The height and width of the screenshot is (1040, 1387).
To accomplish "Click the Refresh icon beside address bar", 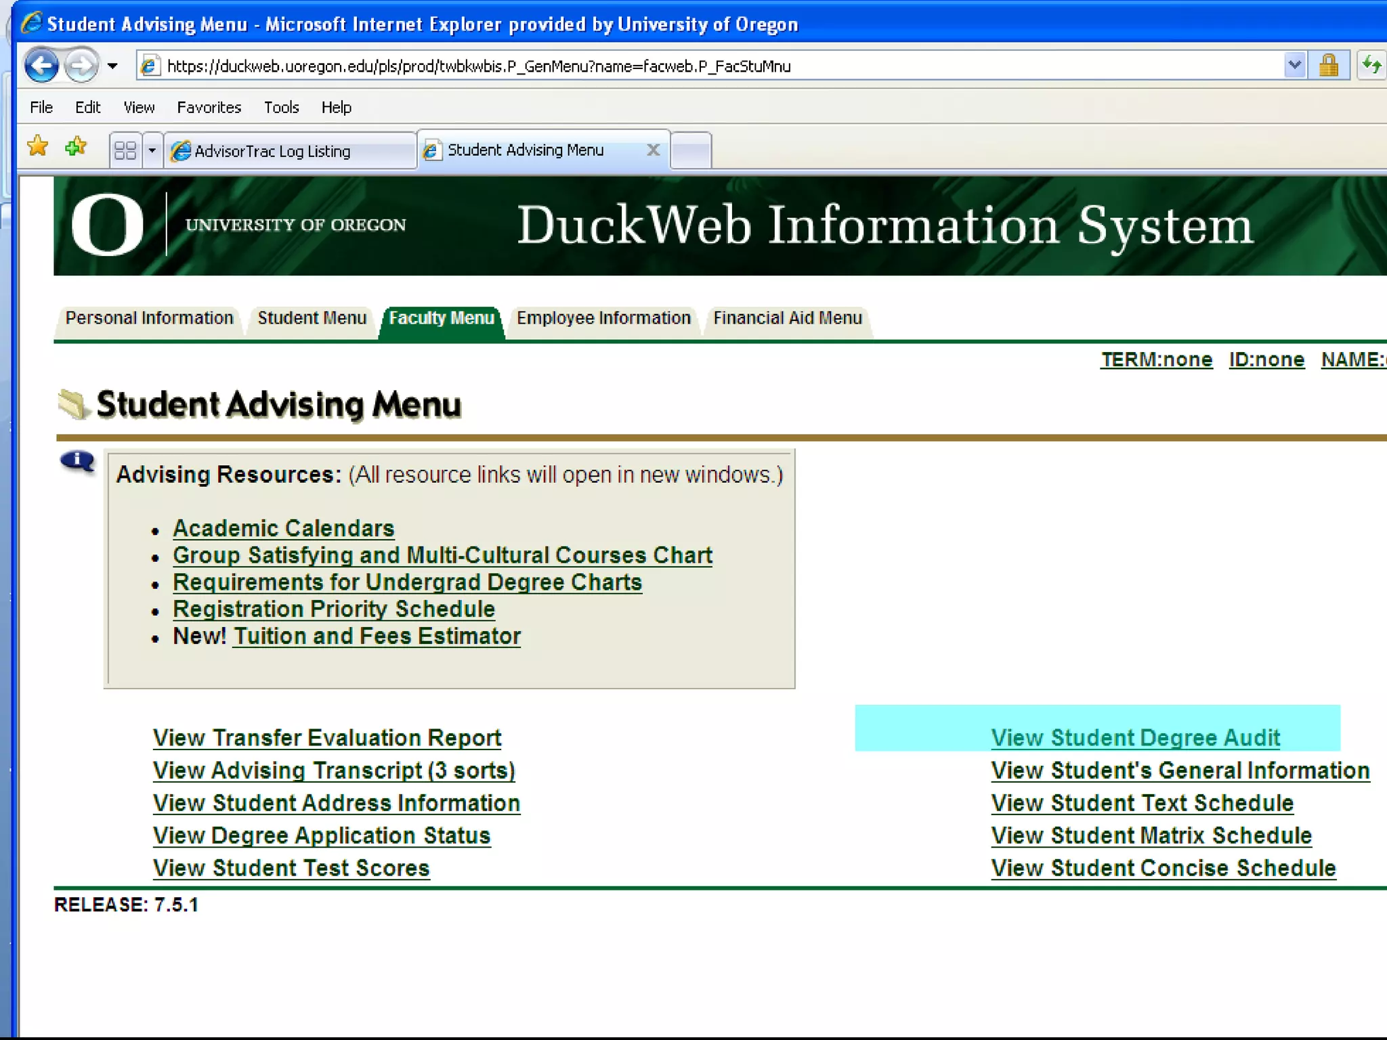I will 1371,66.
